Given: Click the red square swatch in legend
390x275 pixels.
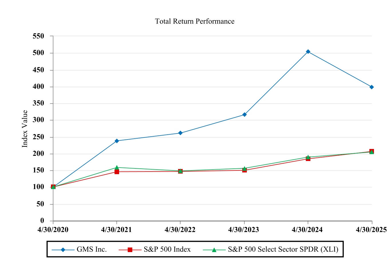Looking at the screenshot, I should (x=130, y=250).
